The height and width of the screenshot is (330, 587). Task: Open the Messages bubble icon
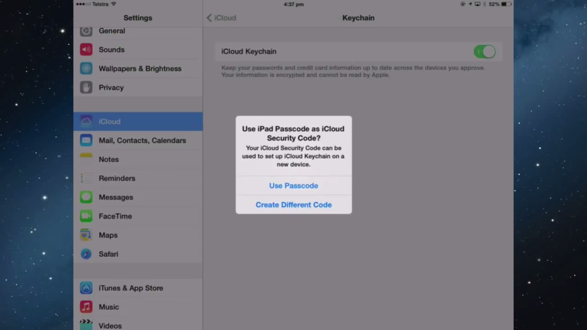pos(86,197)
